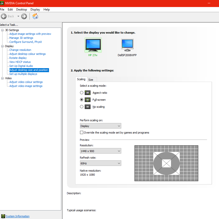Open the System Information link
Screen dimensions: 219x219
coord(17,216)
